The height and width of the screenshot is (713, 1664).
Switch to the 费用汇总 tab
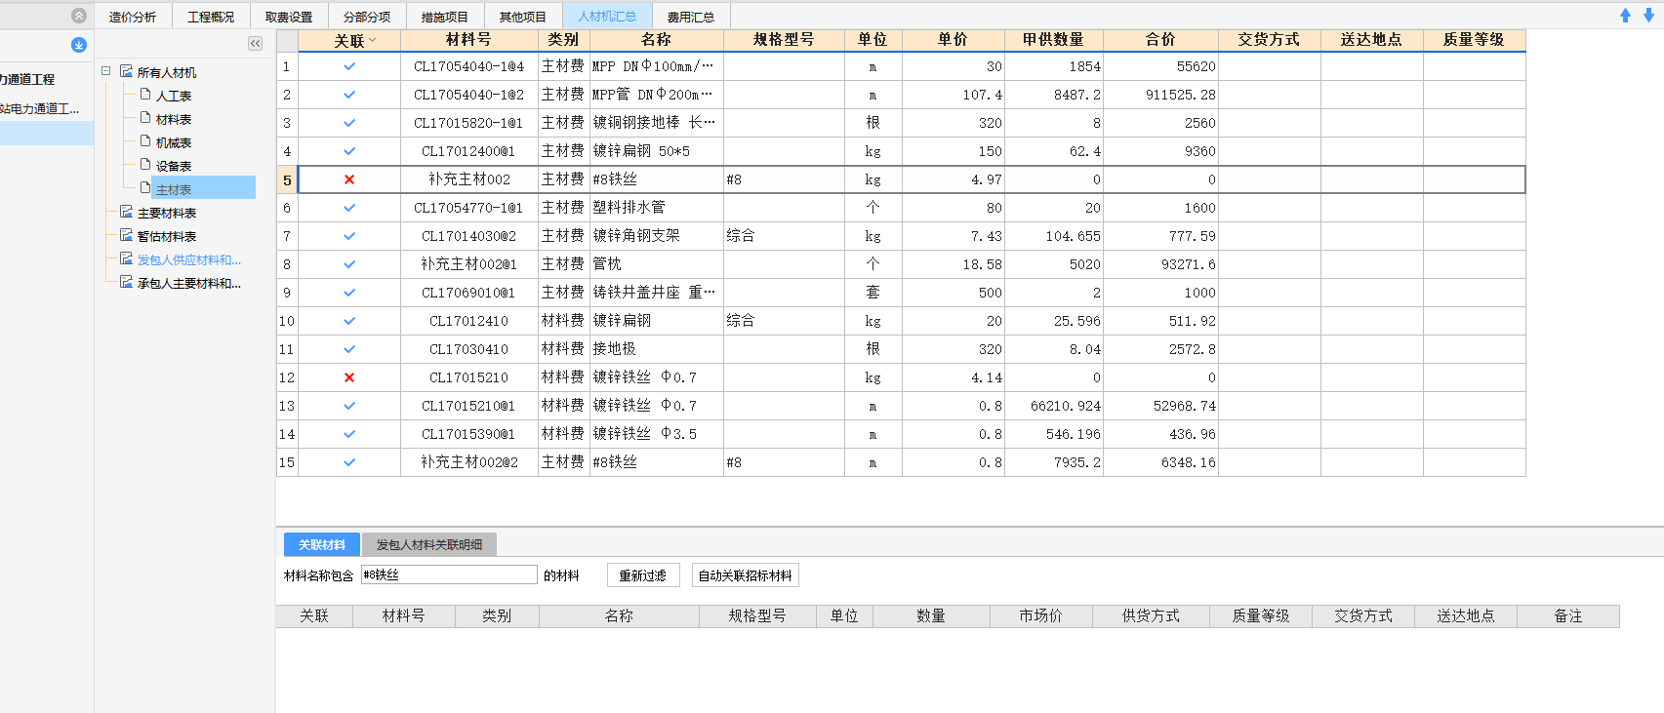(691, 17)
